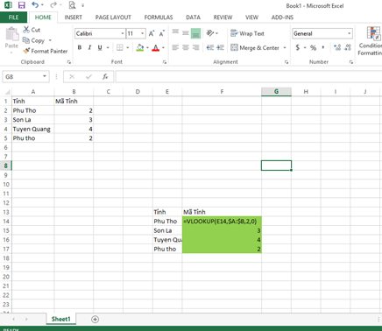Viewport: 382px width, 331px height.
Task: Open the Merge & Center dropdown arrow
Action: [285, 47]
